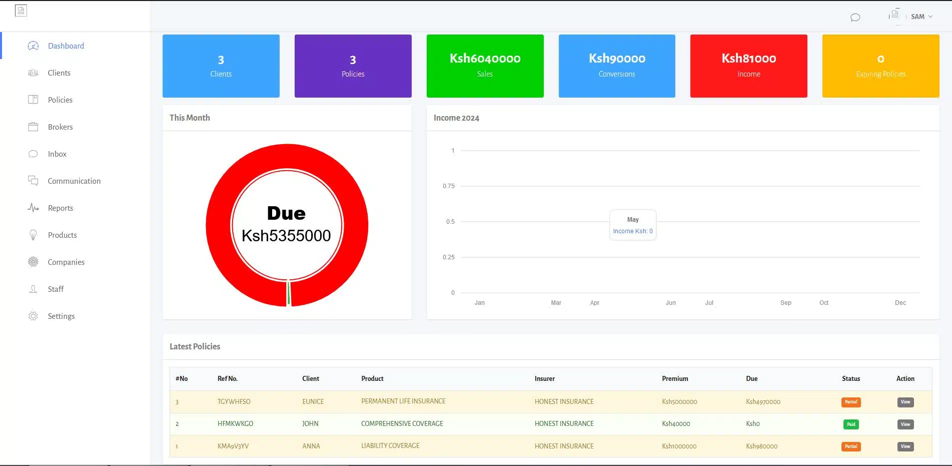Click LIABILITY COVERAGE product cell
The width and height of the screenshot is (952, 466).
(391, 446)
